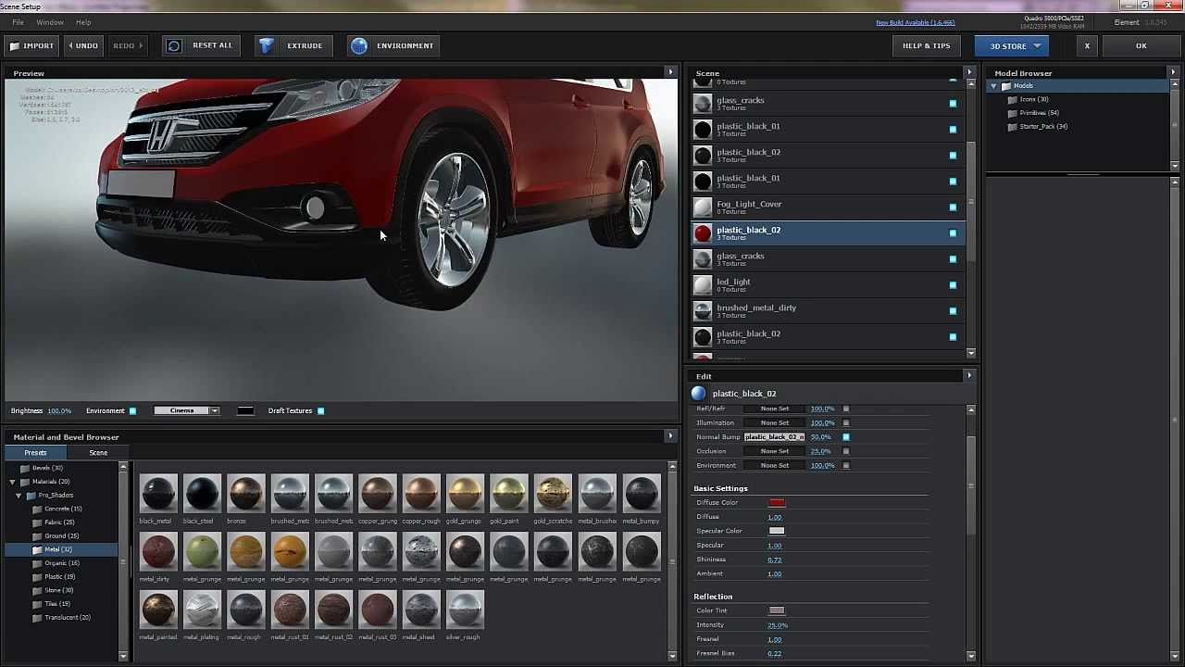Select the black_metal material preset
The width and height of the screenshot is (1185, 667).
coord(158,494)
